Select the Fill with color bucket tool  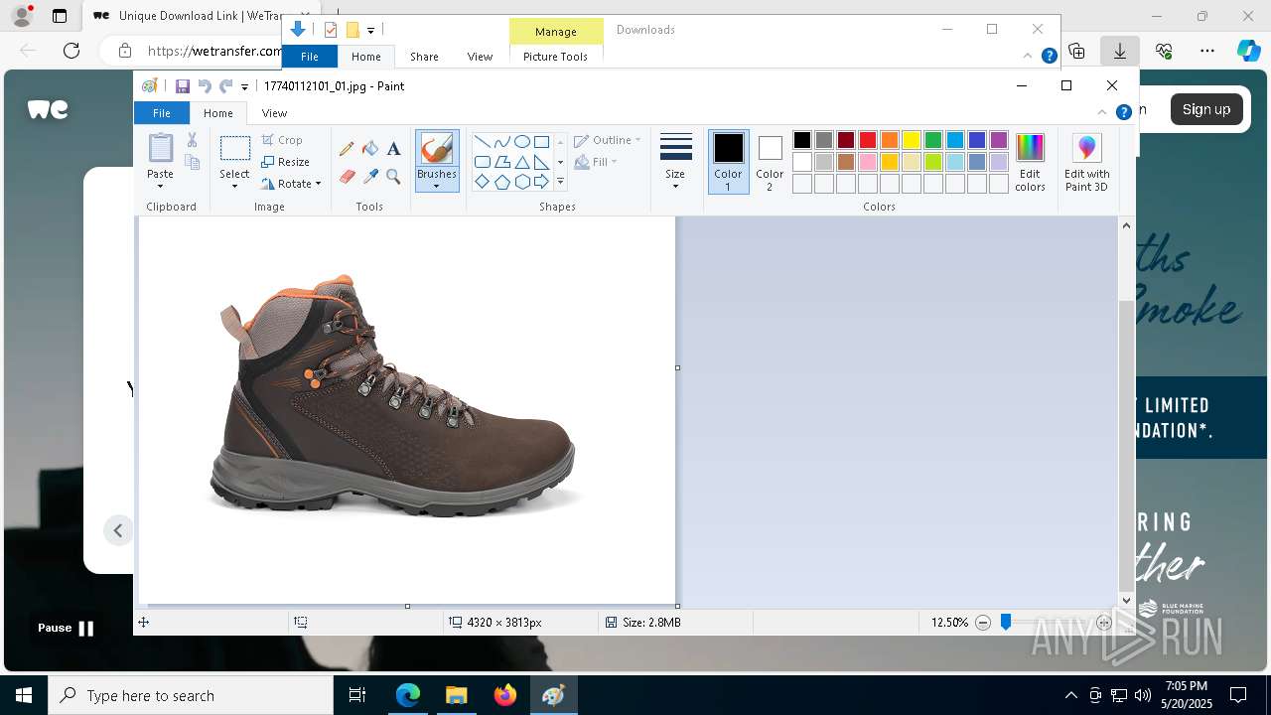pos(370,149)
